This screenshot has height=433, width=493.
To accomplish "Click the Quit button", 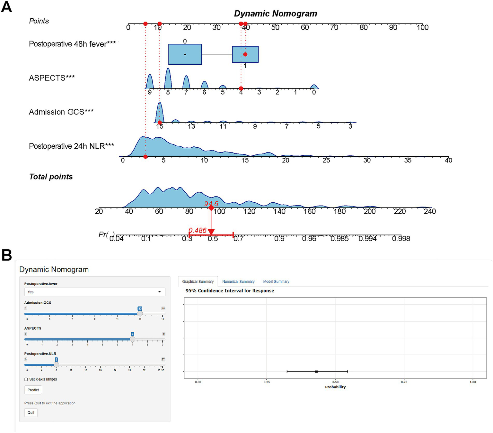I will [31, 413].
